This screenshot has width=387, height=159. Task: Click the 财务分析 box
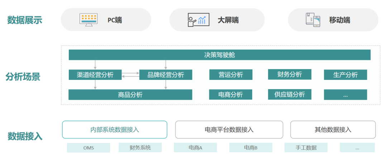pyautogui.click(x=290, y=75)
